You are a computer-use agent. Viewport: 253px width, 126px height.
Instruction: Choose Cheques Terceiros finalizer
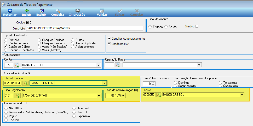(x=39, y=43)
